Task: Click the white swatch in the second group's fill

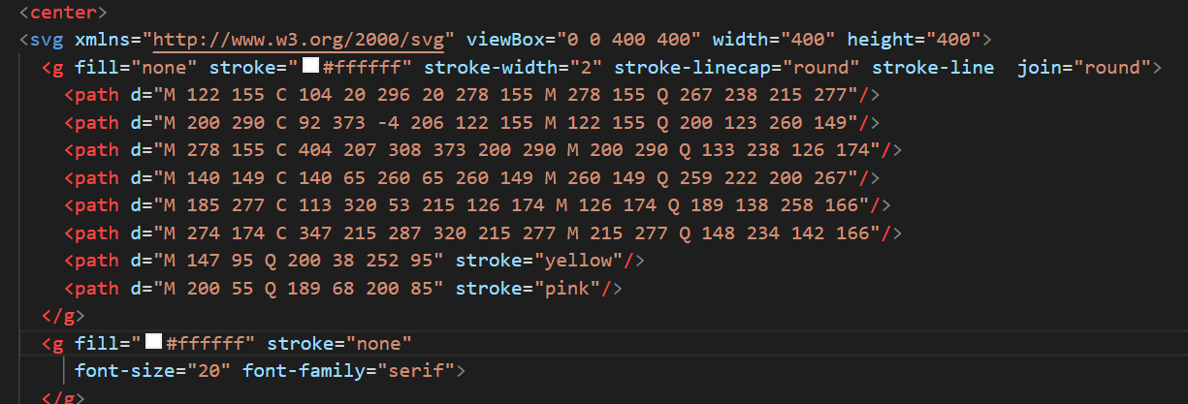Action: click(153, 342)
